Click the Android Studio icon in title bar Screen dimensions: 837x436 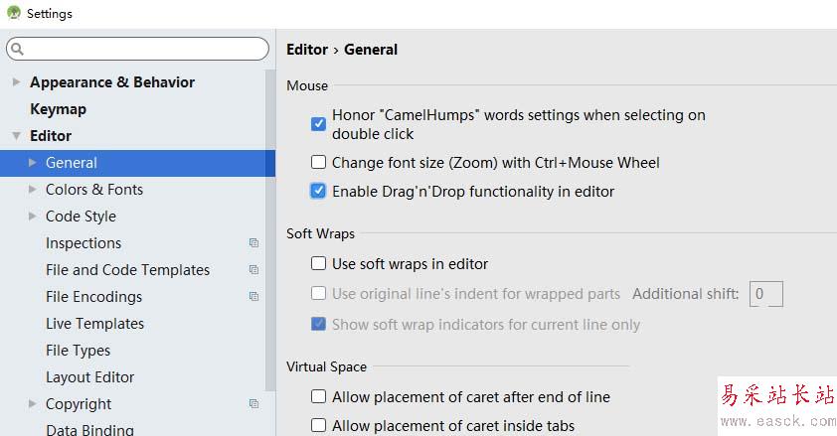[x=13, y=13]
